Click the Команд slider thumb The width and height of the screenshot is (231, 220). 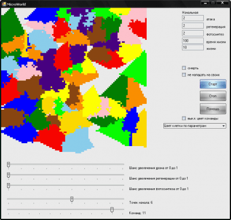click(x=112, y=210)
